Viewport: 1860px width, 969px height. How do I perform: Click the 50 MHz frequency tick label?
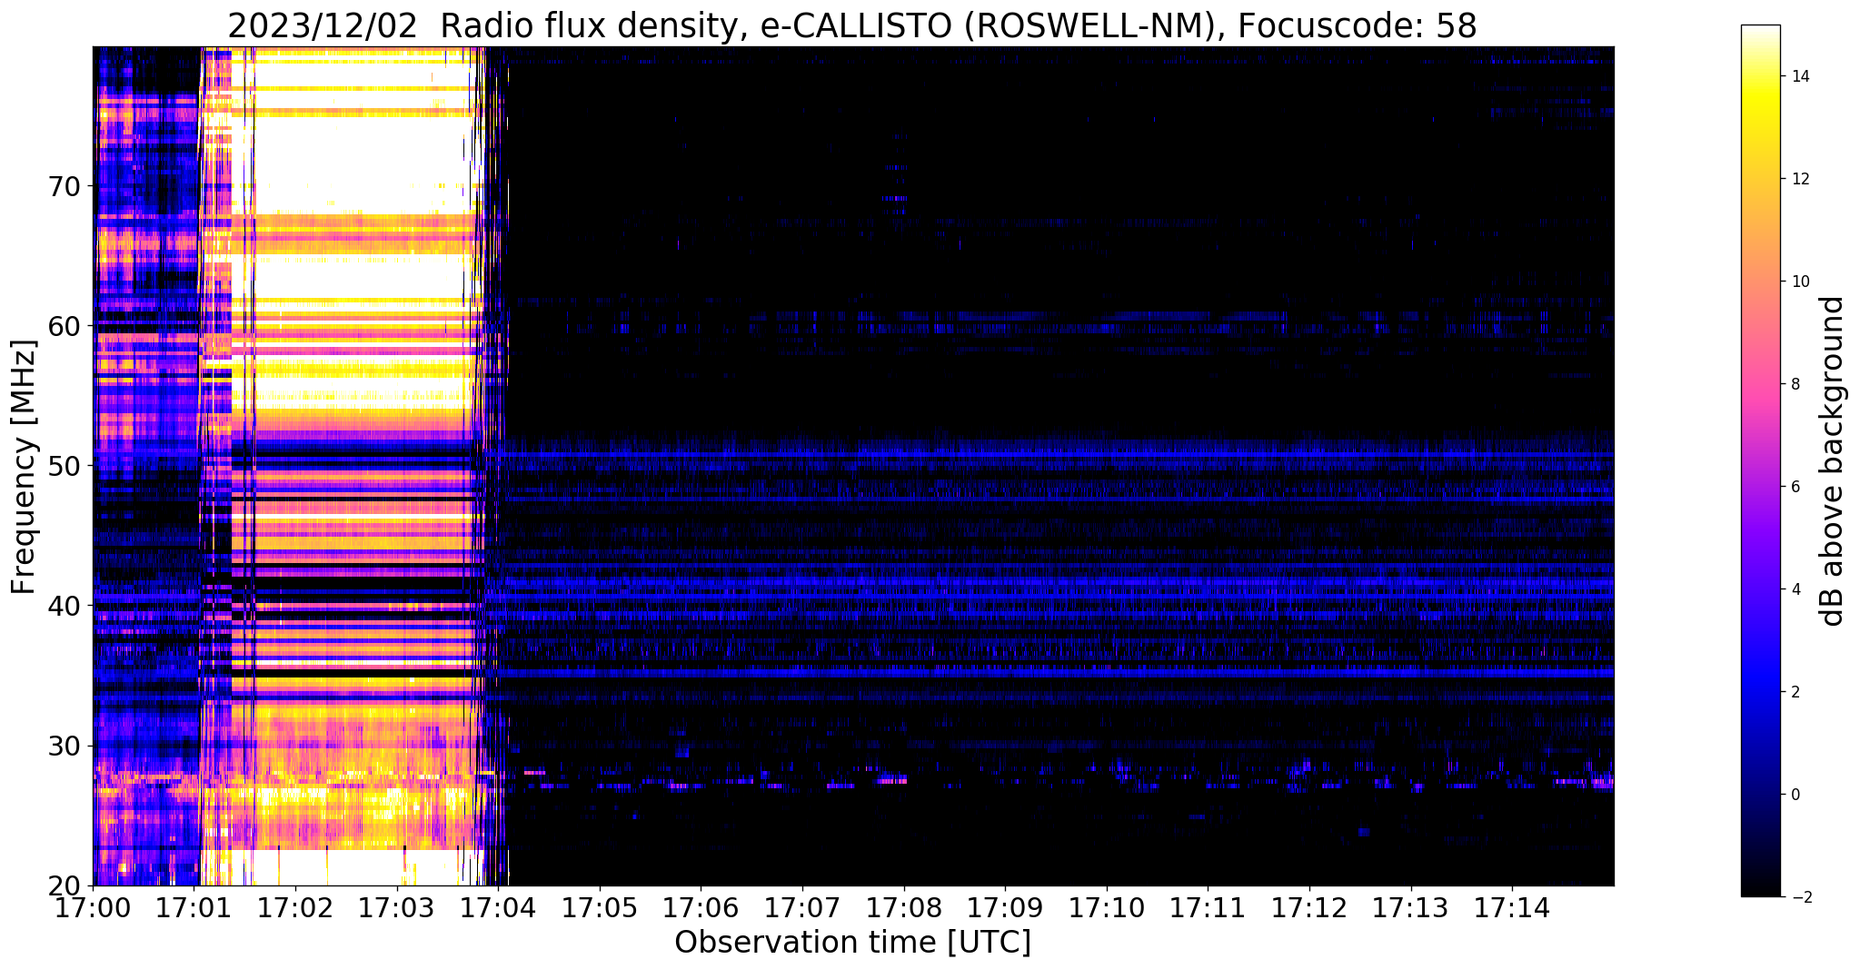[x=64, y=466]
